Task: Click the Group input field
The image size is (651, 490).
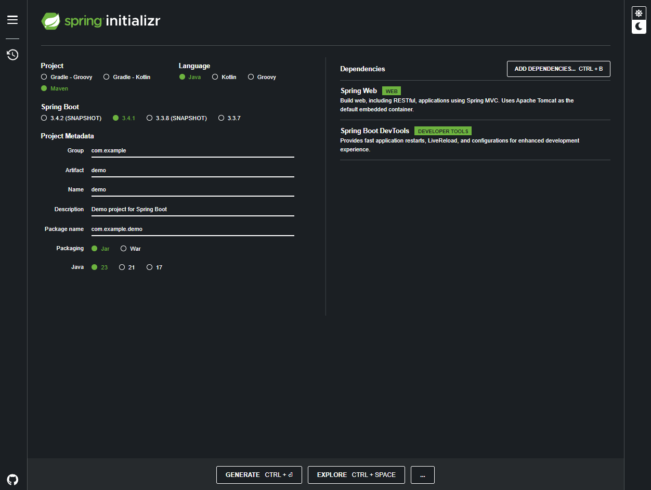Action: click(192, 150)
